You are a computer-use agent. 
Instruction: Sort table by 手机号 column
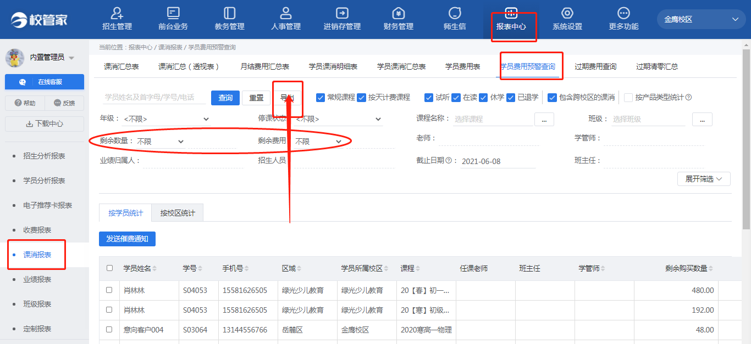pos(247,269)
